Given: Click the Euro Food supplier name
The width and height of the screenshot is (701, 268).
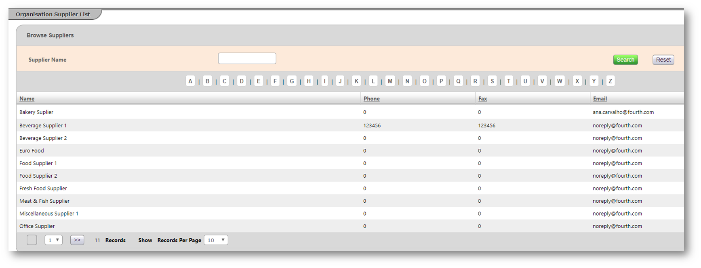Looking at the screenshot, I should point(32,151).
